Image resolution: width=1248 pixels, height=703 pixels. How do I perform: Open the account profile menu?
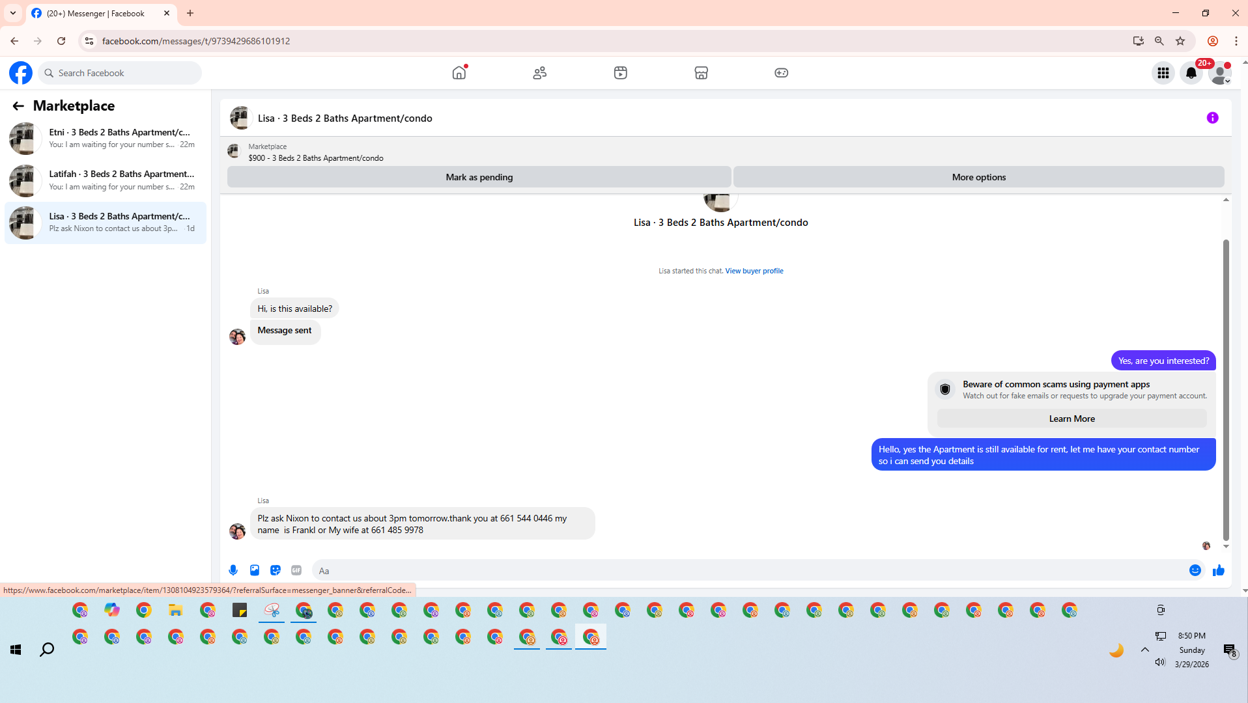[x=1219, y=73]
